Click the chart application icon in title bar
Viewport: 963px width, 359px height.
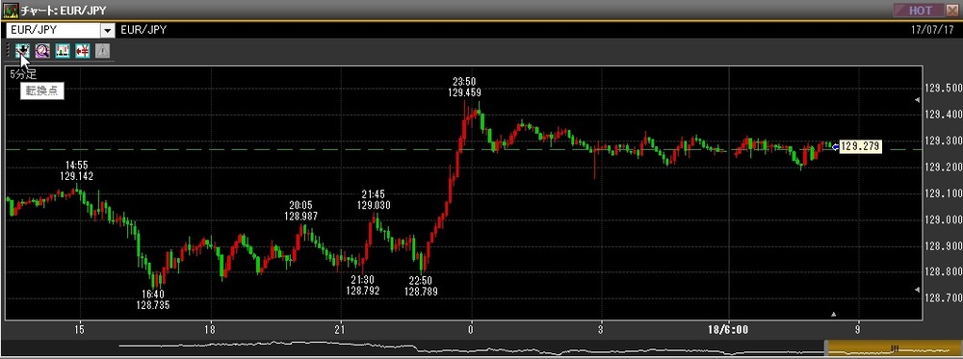click(x=11, y=11)
